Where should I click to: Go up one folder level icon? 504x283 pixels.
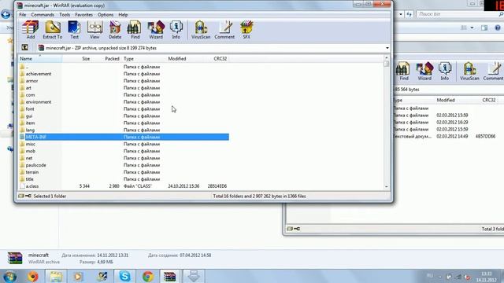[24, 48]
